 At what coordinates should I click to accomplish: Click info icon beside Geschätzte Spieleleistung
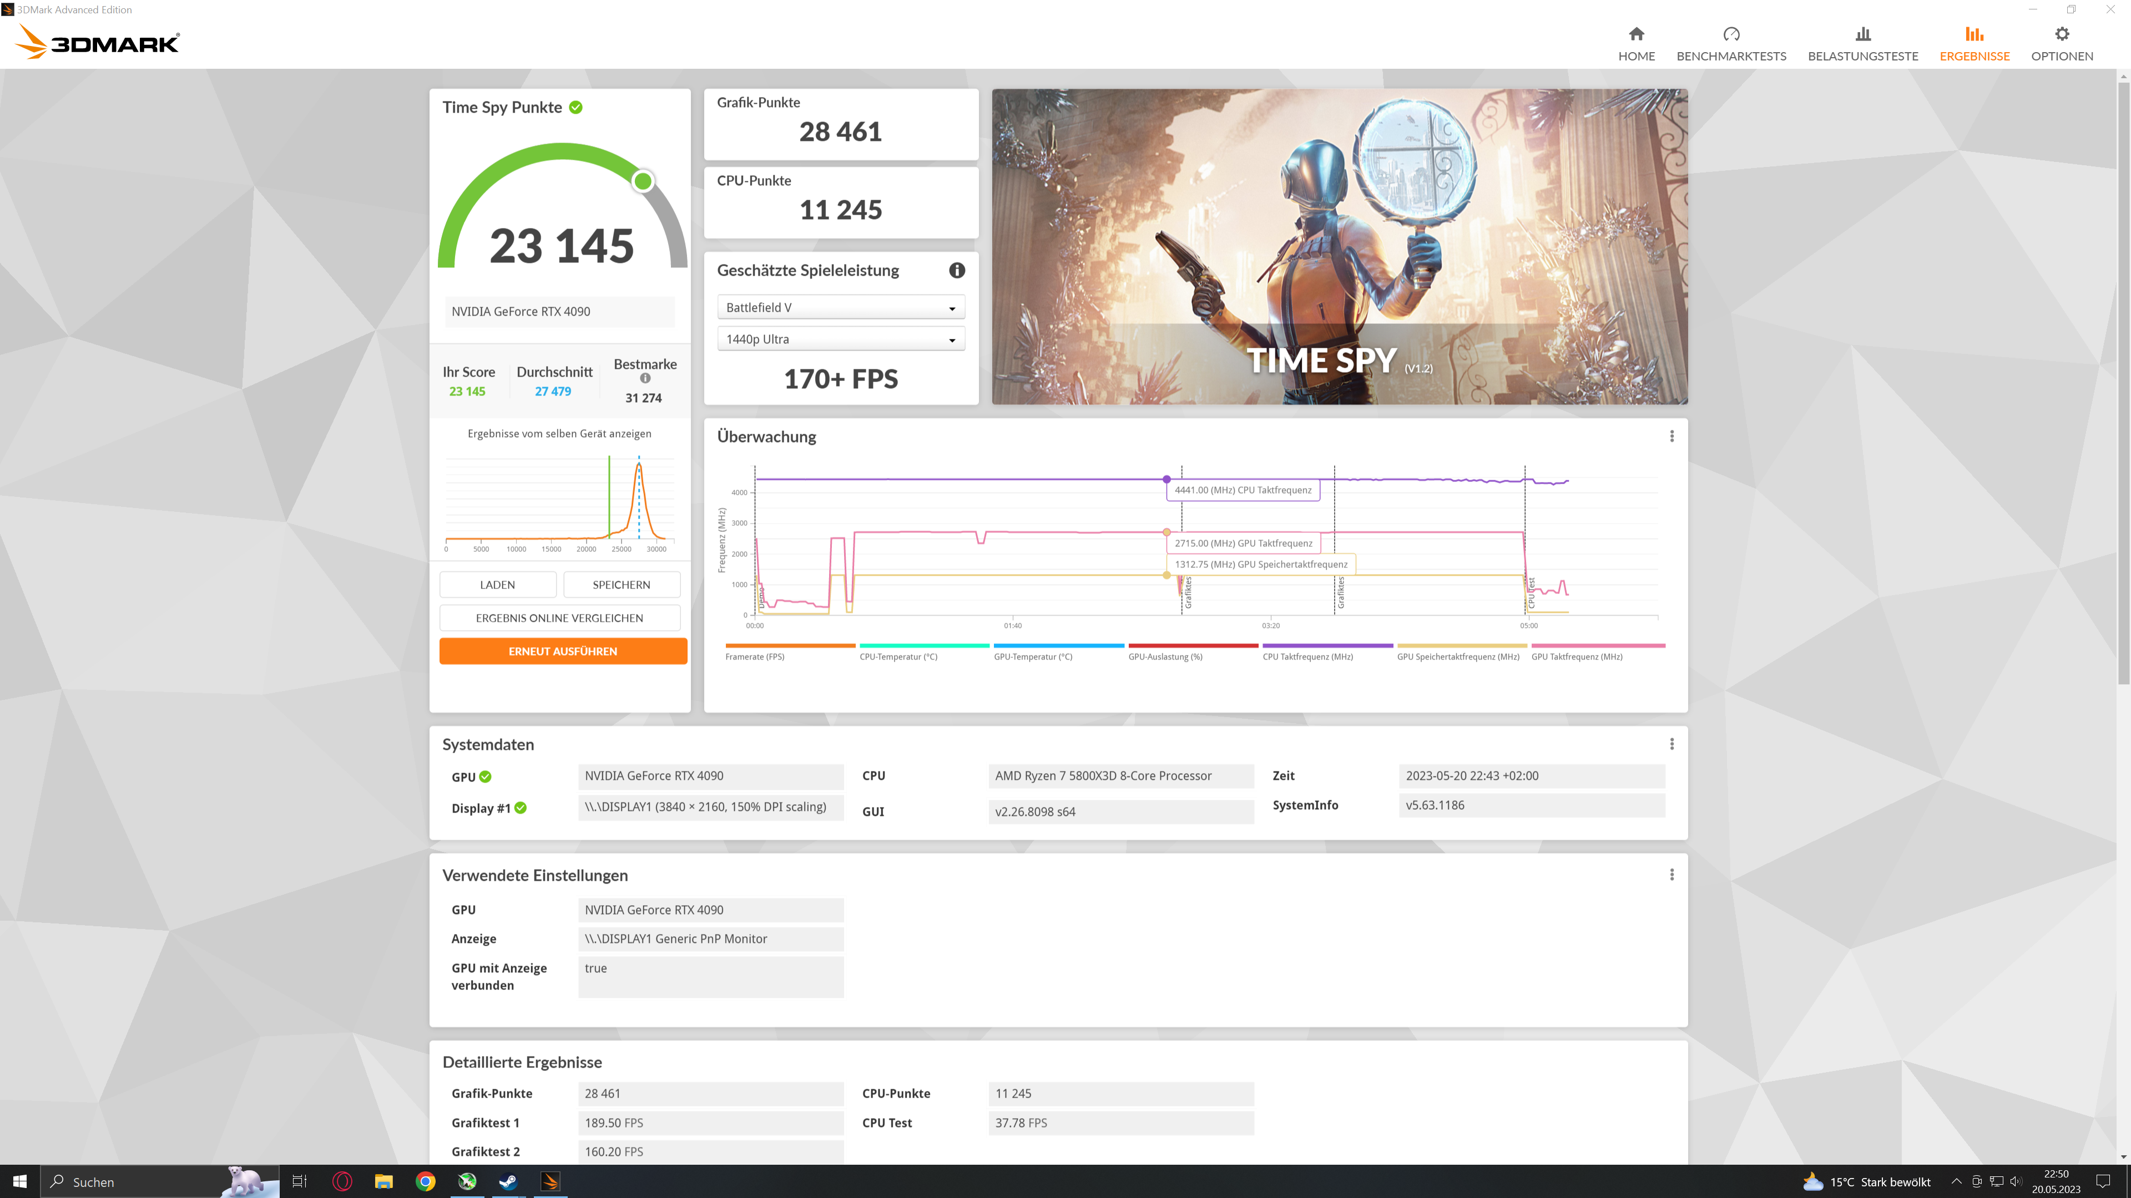pyautogui.click(x=956, y=270)
